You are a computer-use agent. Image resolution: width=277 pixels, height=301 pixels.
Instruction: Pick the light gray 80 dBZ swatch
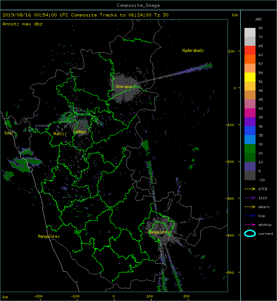click(250, 32)
